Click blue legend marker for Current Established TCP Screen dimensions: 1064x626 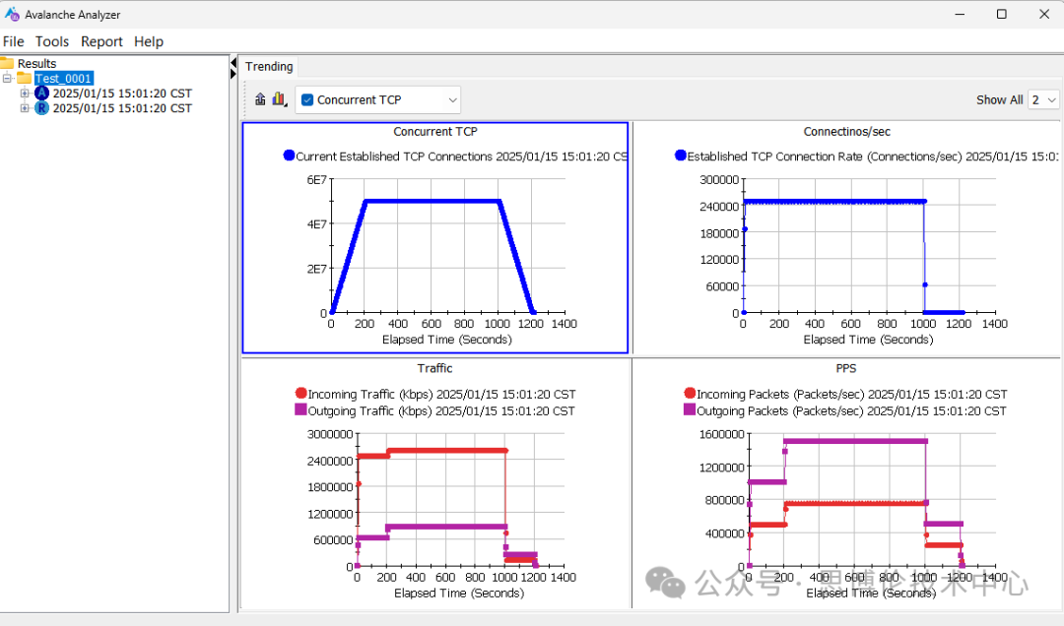tap(289, 156)
